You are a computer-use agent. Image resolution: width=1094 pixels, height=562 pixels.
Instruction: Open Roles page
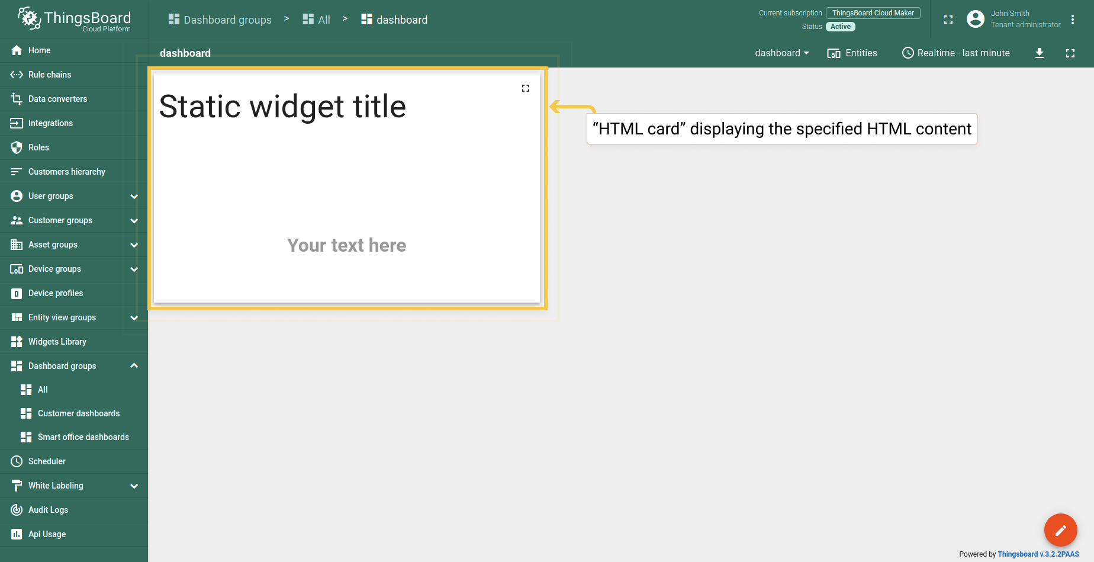(74, 147)
